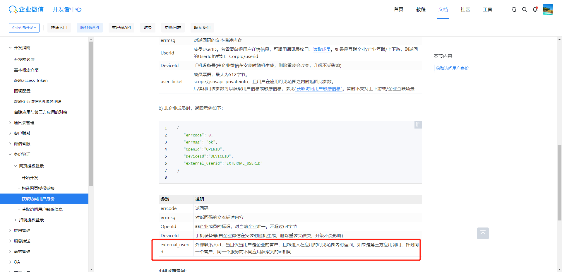Click the search magnifier icon
Viewport: 562px width, 272px height.
[x=525, y=9]
